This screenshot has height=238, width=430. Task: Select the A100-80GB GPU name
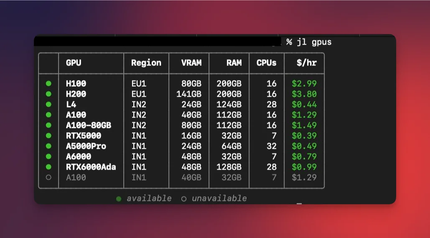click(89, 125)
